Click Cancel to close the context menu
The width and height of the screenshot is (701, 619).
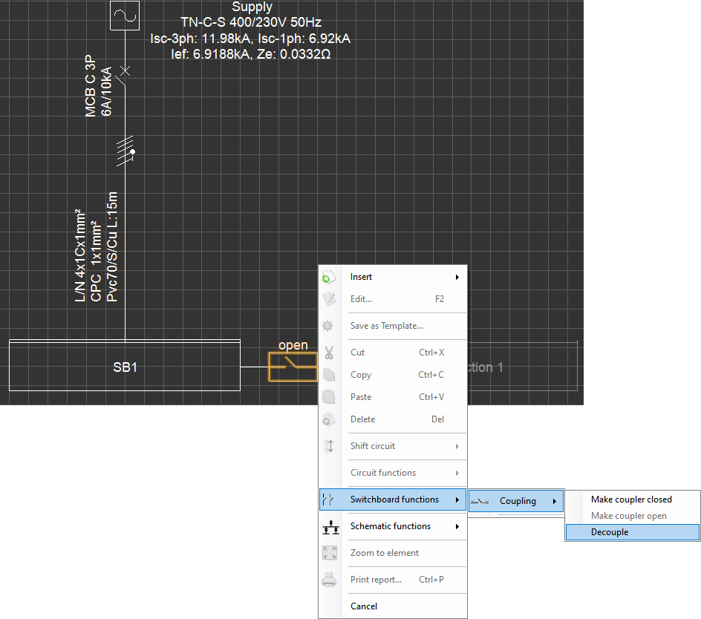[x=393, y=606]
